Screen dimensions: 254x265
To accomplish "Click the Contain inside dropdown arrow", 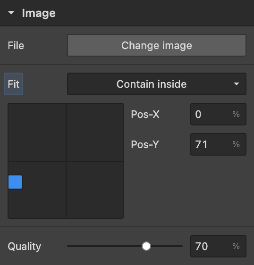I will [x=236, y=84].
